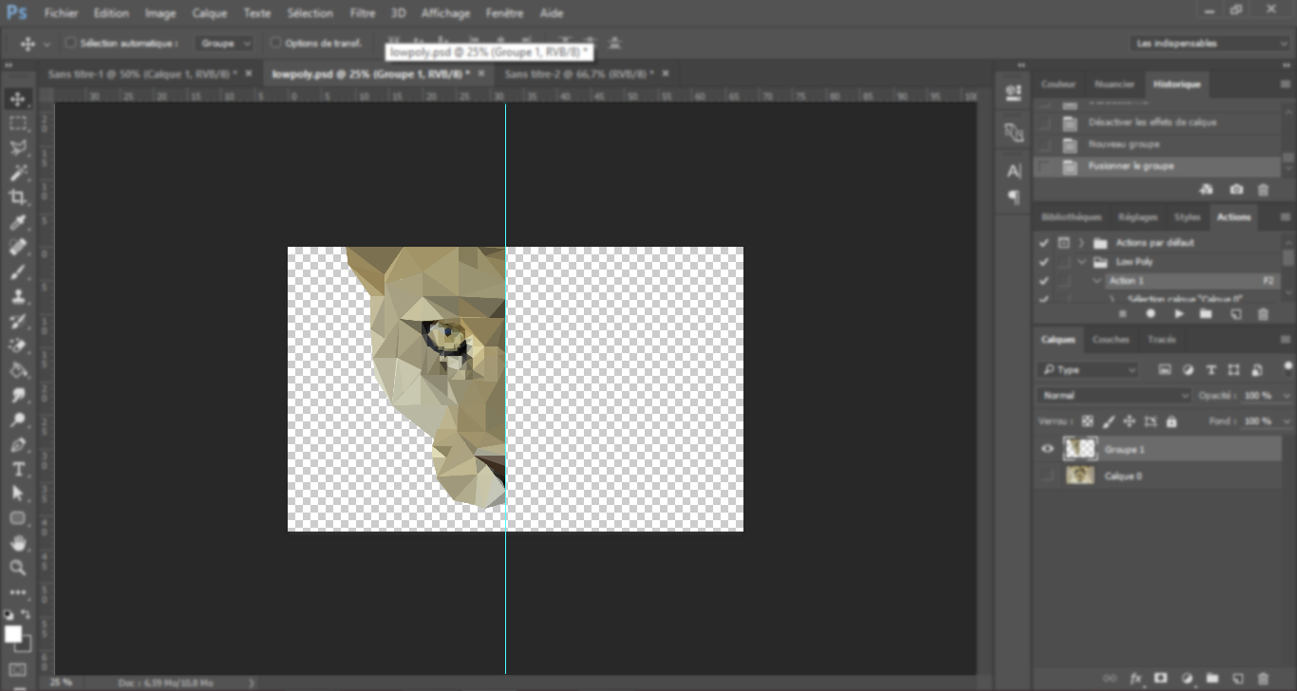Viewport: 1297px width, 691px height.
Task: Show the Calque 0 layer
Action: click(x=1048, y=476)
